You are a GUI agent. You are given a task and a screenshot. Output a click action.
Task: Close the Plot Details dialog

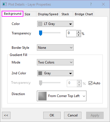103,4
